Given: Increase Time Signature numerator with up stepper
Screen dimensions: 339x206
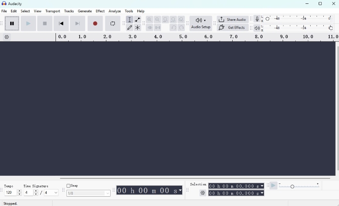Looking at the screenshot, I should click(36, 191).
